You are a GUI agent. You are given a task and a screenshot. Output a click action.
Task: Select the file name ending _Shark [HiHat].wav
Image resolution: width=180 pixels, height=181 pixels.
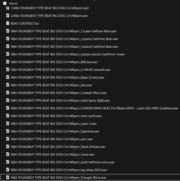(58, 147)
